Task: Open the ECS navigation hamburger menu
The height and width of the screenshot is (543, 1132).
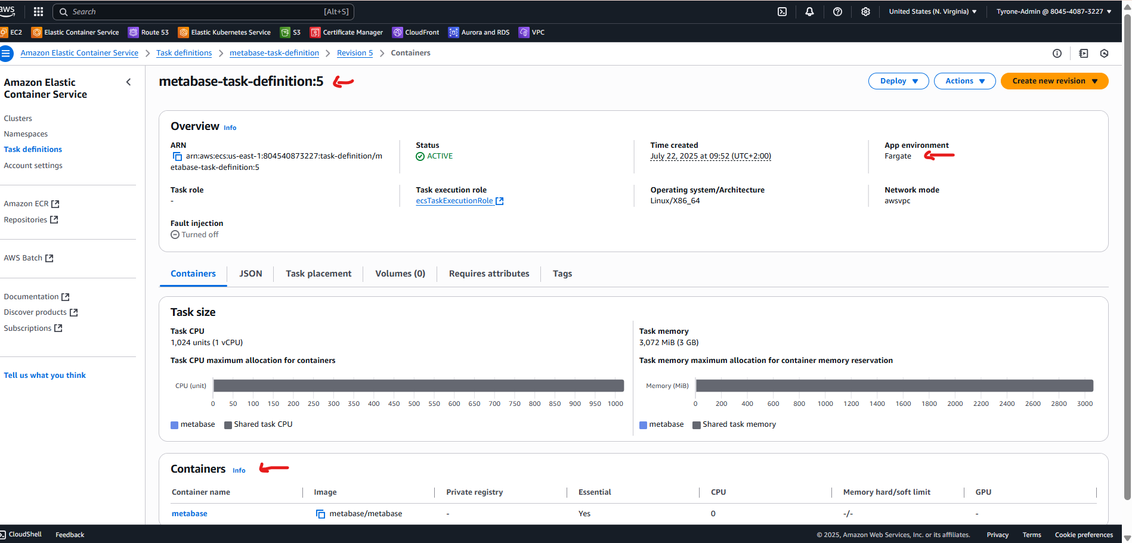Action: tap(7, 53)
